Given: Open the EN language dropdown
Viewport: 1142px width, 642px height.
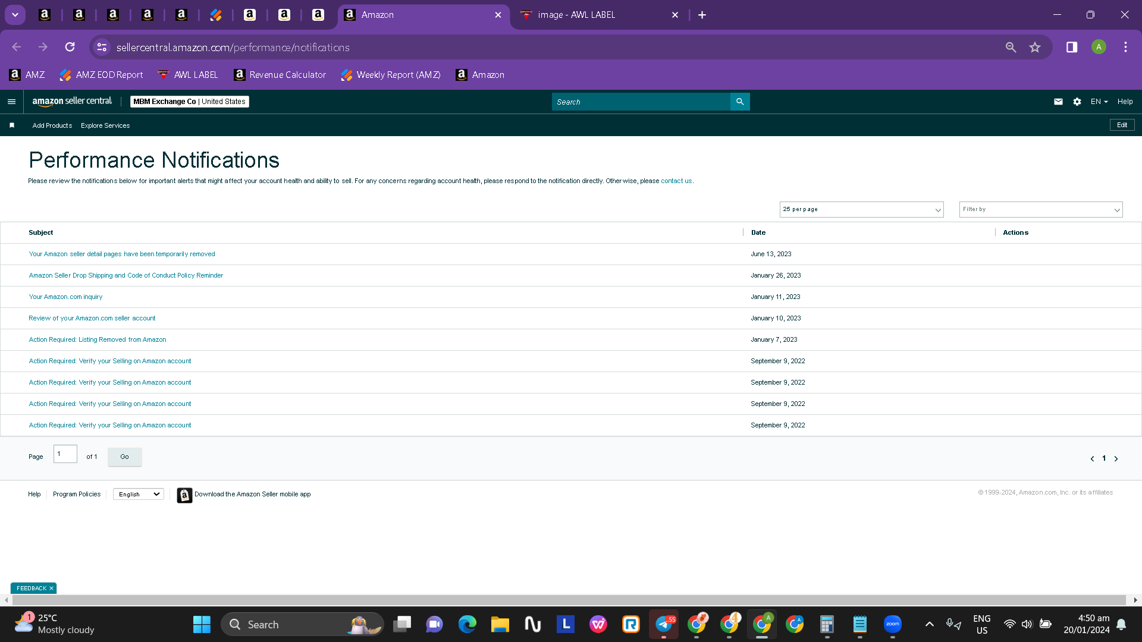Looking at the screenshot, I should (x=1099, y=102).
